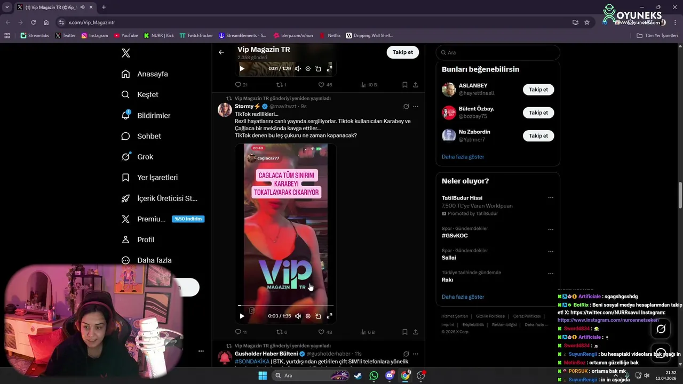Open Grok from sidebar

click(x=137, y=157)
